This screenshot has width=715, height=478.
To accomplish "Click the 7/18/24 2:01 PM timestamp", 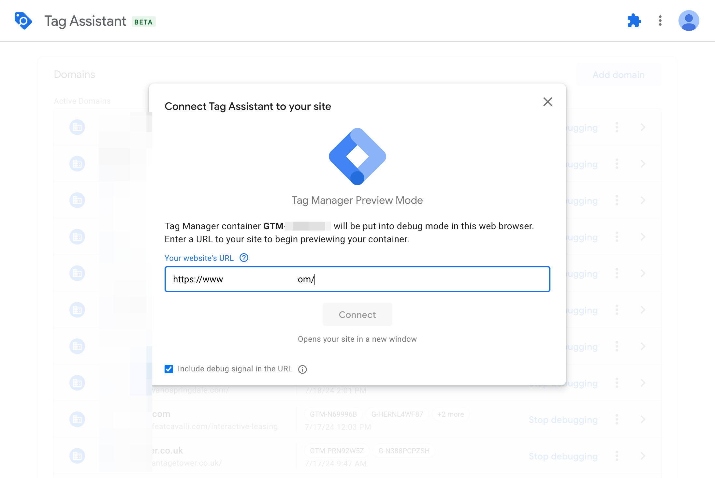I will click(336, 390).
